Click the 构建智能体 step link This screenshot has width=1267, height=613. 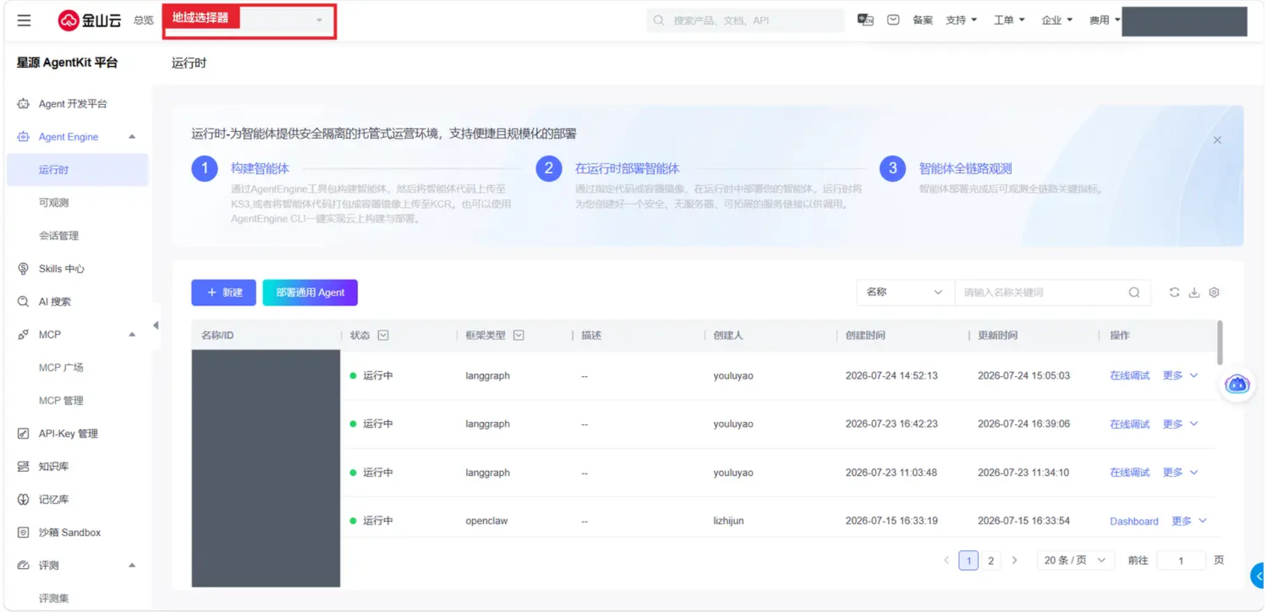pyautogui.click(x=260, y=168)
